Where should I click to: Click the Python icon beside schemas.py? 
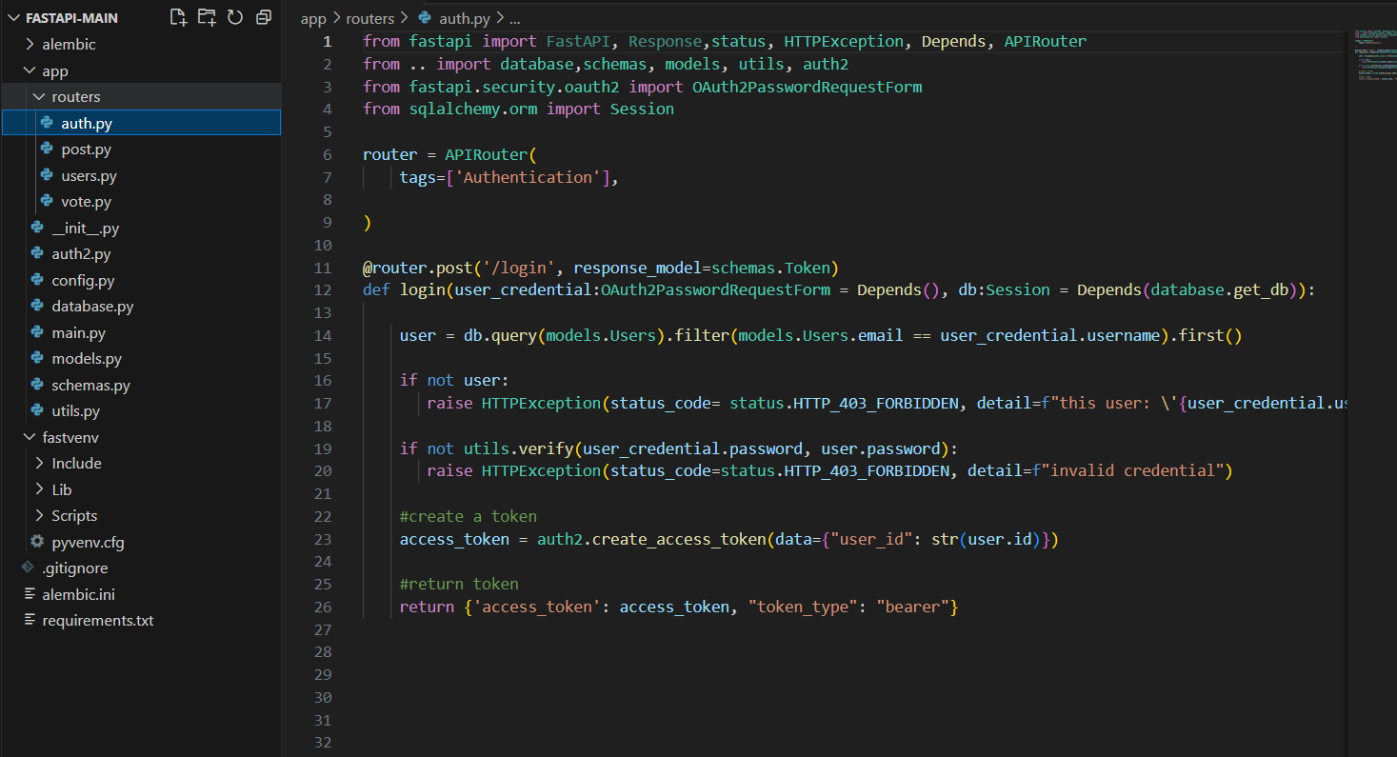coord(37,385)
